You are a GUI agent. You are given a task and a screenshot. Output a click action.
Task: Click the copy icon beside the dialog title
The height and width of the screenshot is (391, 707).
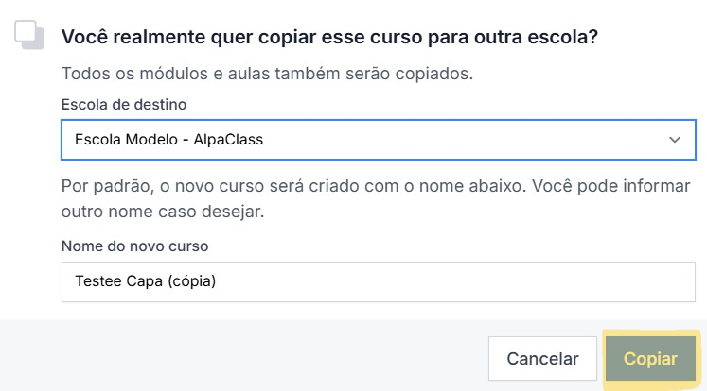coord(29,35)
